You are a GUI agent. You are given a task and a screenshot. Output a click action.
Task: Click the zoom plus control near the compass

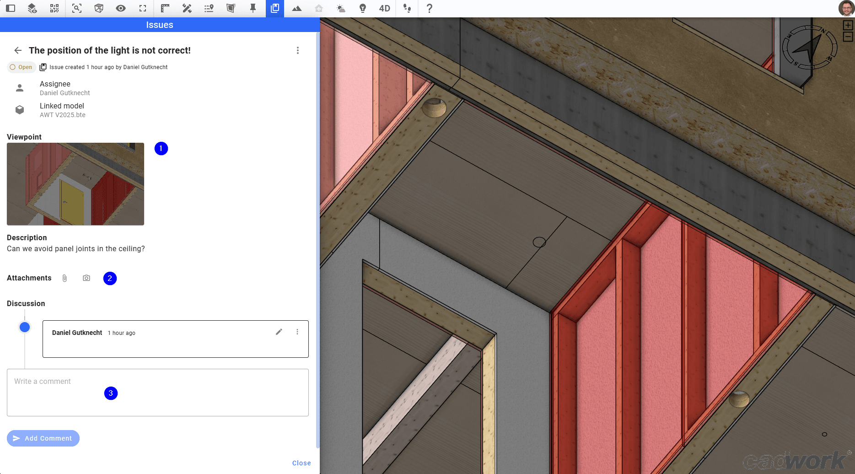(849, 25)
